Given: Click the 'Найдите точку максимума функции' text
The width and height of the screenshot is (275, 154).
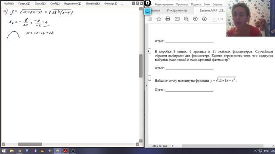Looking at the screenshot, I should (x=182, y=80).
